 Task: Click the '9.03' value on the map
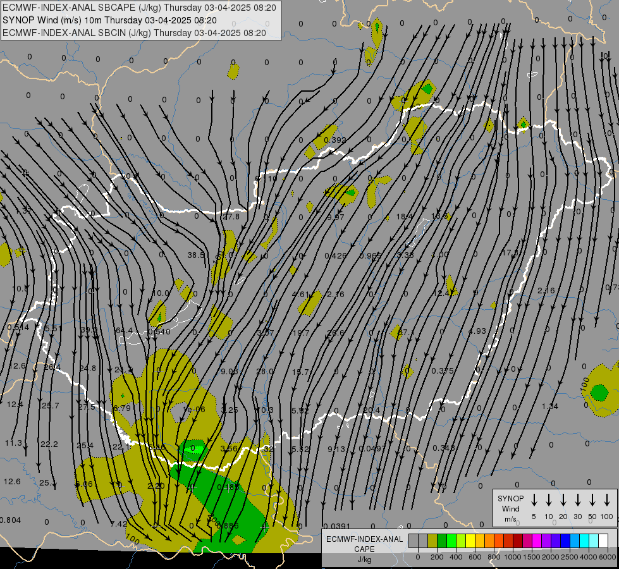point(230,372)
